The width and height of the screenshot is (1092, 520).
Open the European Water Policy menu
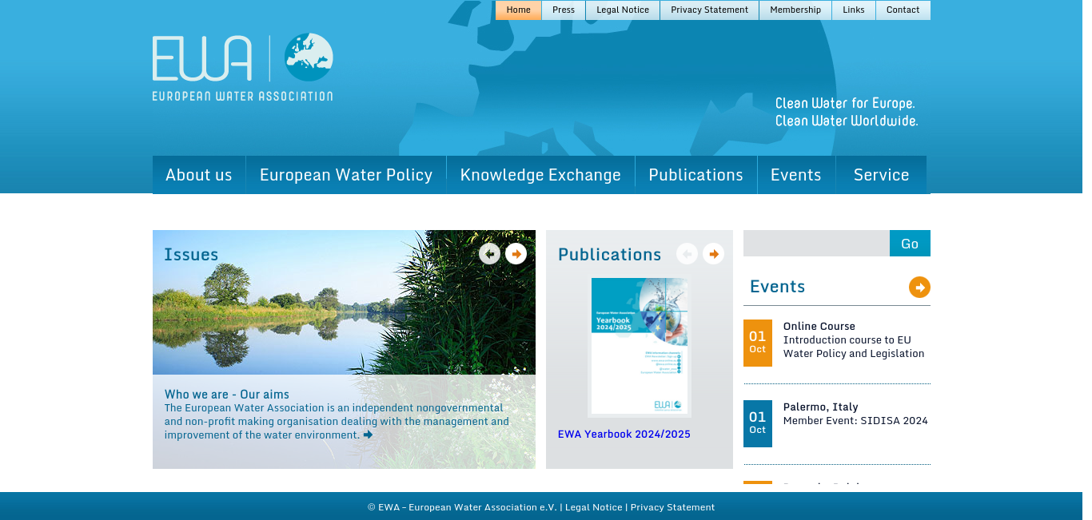click(x=346, y=175)
